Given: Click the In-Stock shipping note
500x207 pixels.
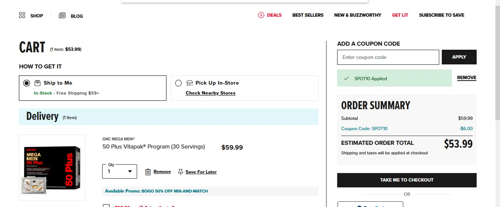Looking at the screenshot, I should (66, 93).
